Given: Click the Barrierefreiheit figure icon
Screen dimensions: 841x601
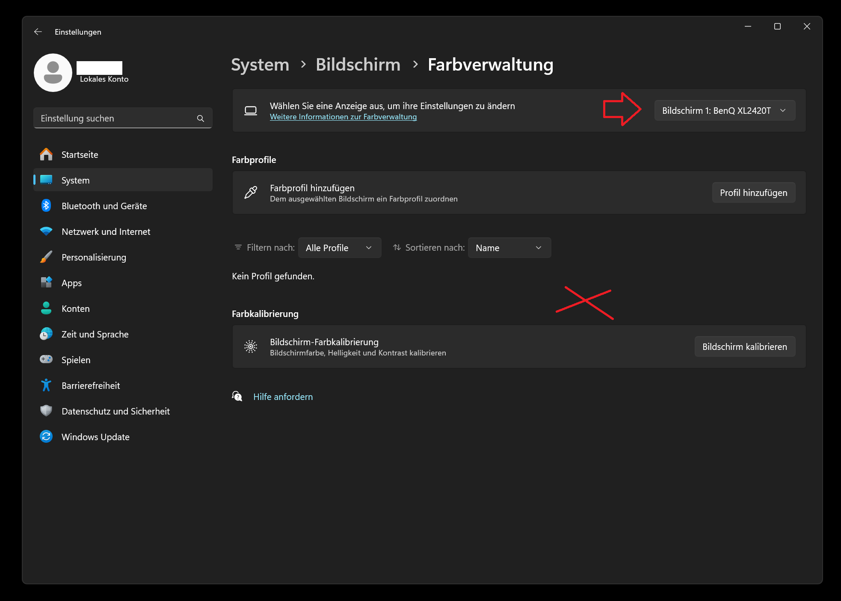Looking at the screenshot, I should point(46,385).
